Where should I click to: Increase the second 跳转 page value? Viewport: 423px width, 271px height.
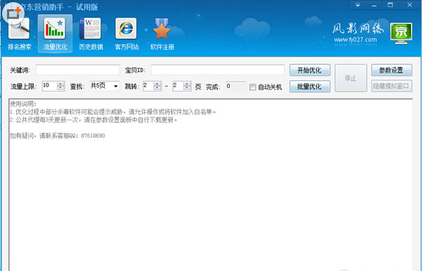[x=187, y=84]
